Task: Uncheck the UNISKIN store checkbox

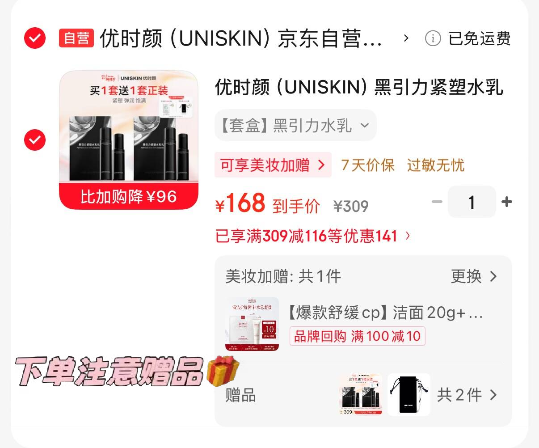Action: [35, 38]
